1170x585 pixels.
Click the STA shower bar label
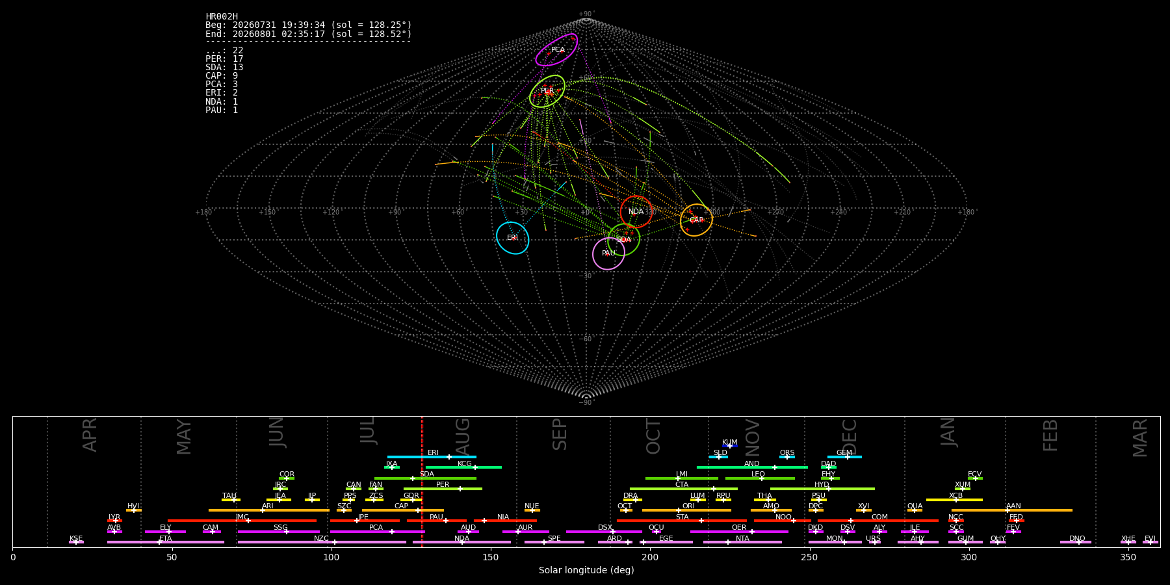pyautogui.click(x=682, y=517)
